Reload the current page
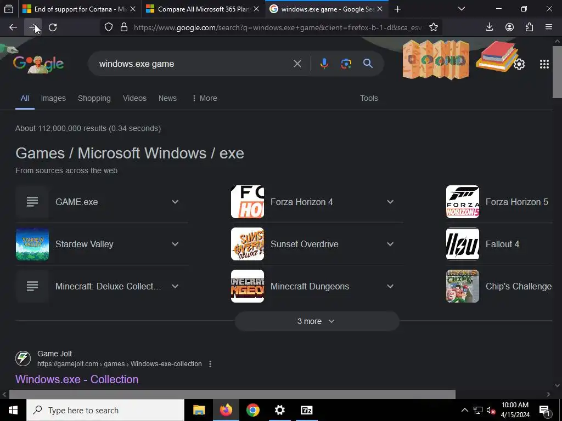 [53, 27]
